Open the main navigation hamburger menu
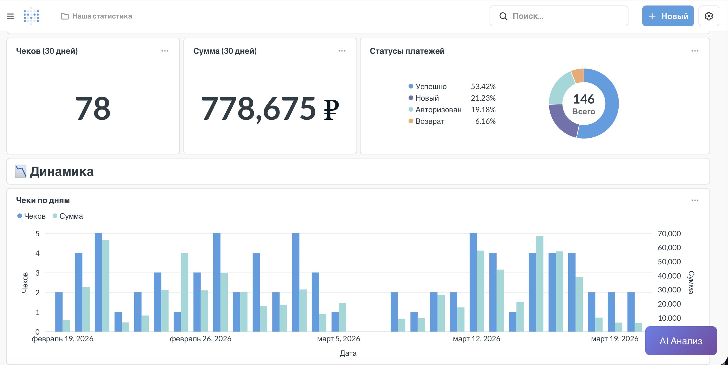Screen dimensions: 728x365 tap(11, 16)
